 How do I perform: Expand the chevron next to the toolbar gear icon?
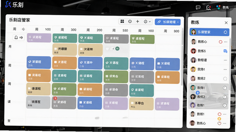(150, 22)
